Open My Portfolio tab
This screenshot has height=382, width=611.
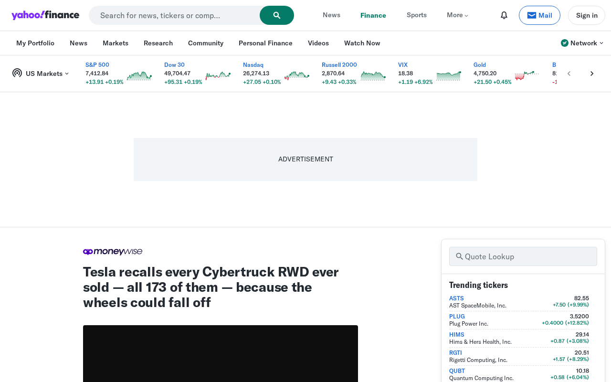(x=35, y=43)
